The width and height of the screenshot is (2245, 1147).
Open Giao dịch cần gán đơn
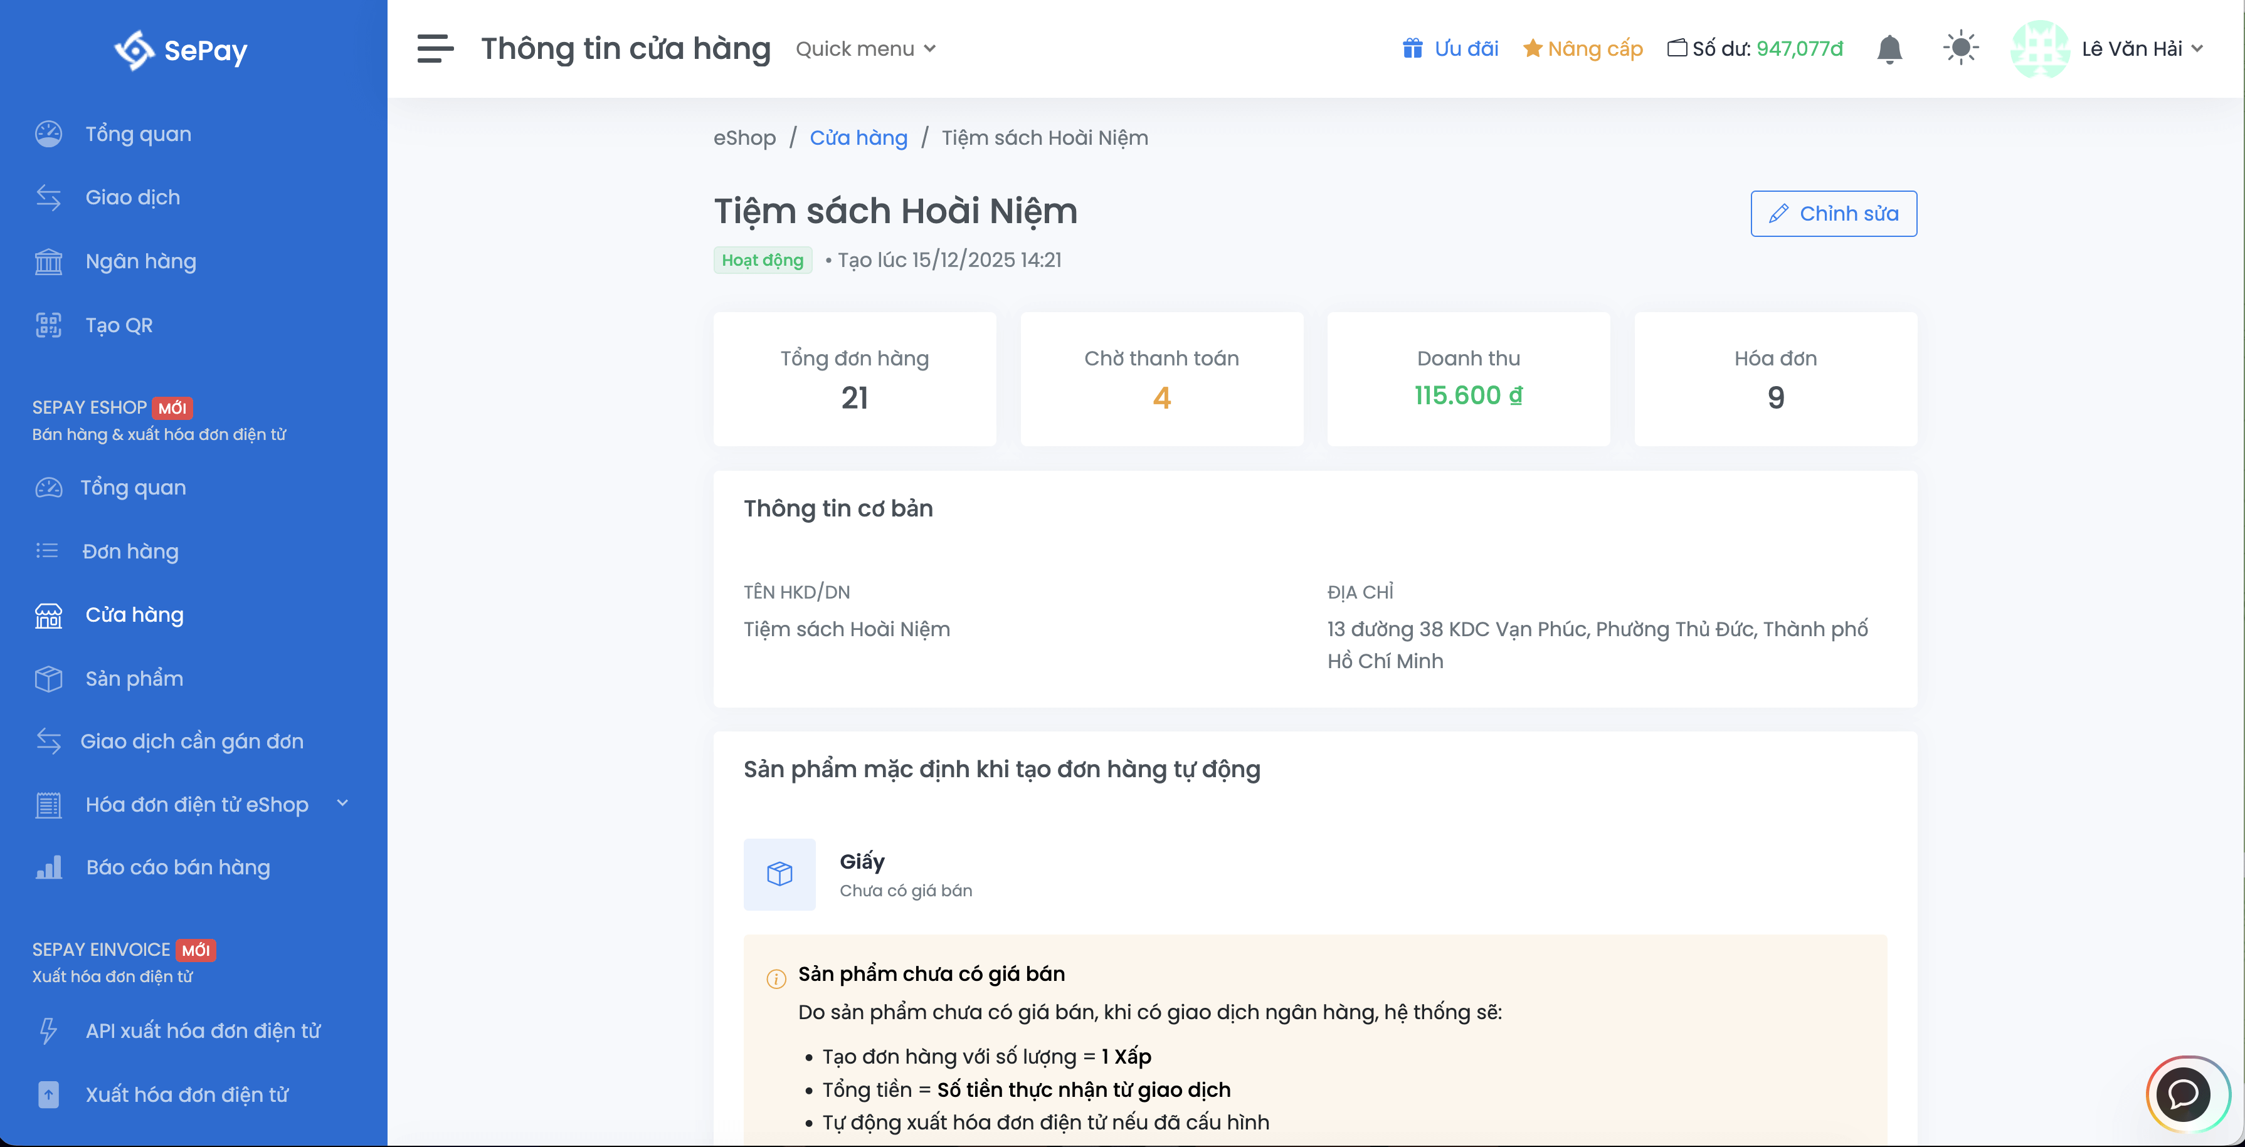[x=192, y=741]
